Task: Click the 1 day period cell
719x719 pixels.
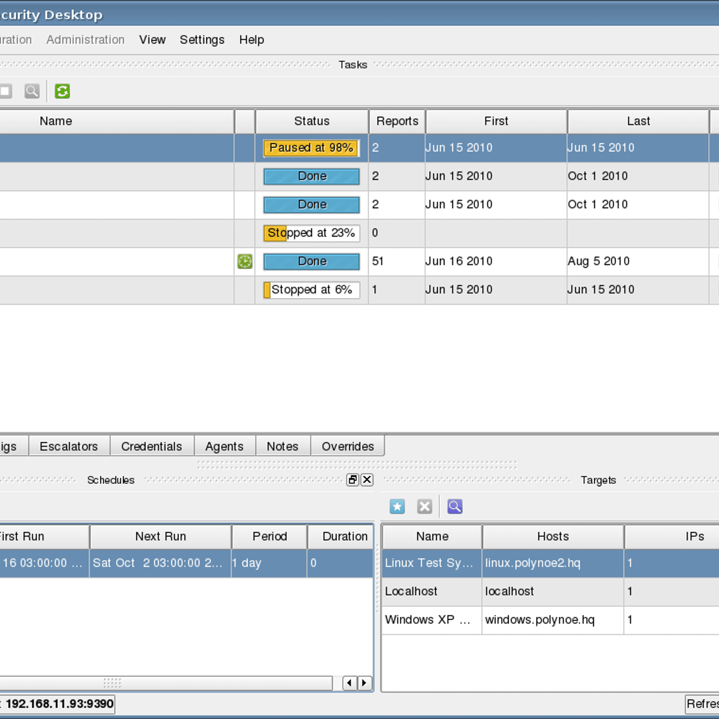Action: [269, 563]
